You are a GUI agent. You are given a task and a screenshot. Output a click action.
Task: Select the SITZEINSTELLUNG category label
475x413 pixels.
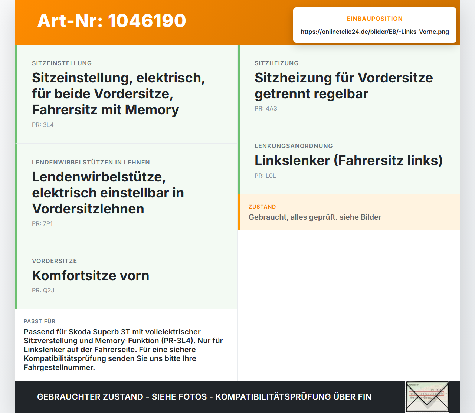click(62, 63)
